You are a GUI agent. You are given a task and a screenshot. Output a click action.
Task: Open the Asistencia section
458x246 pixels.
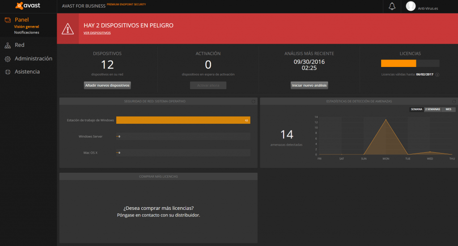pos(27,72)
